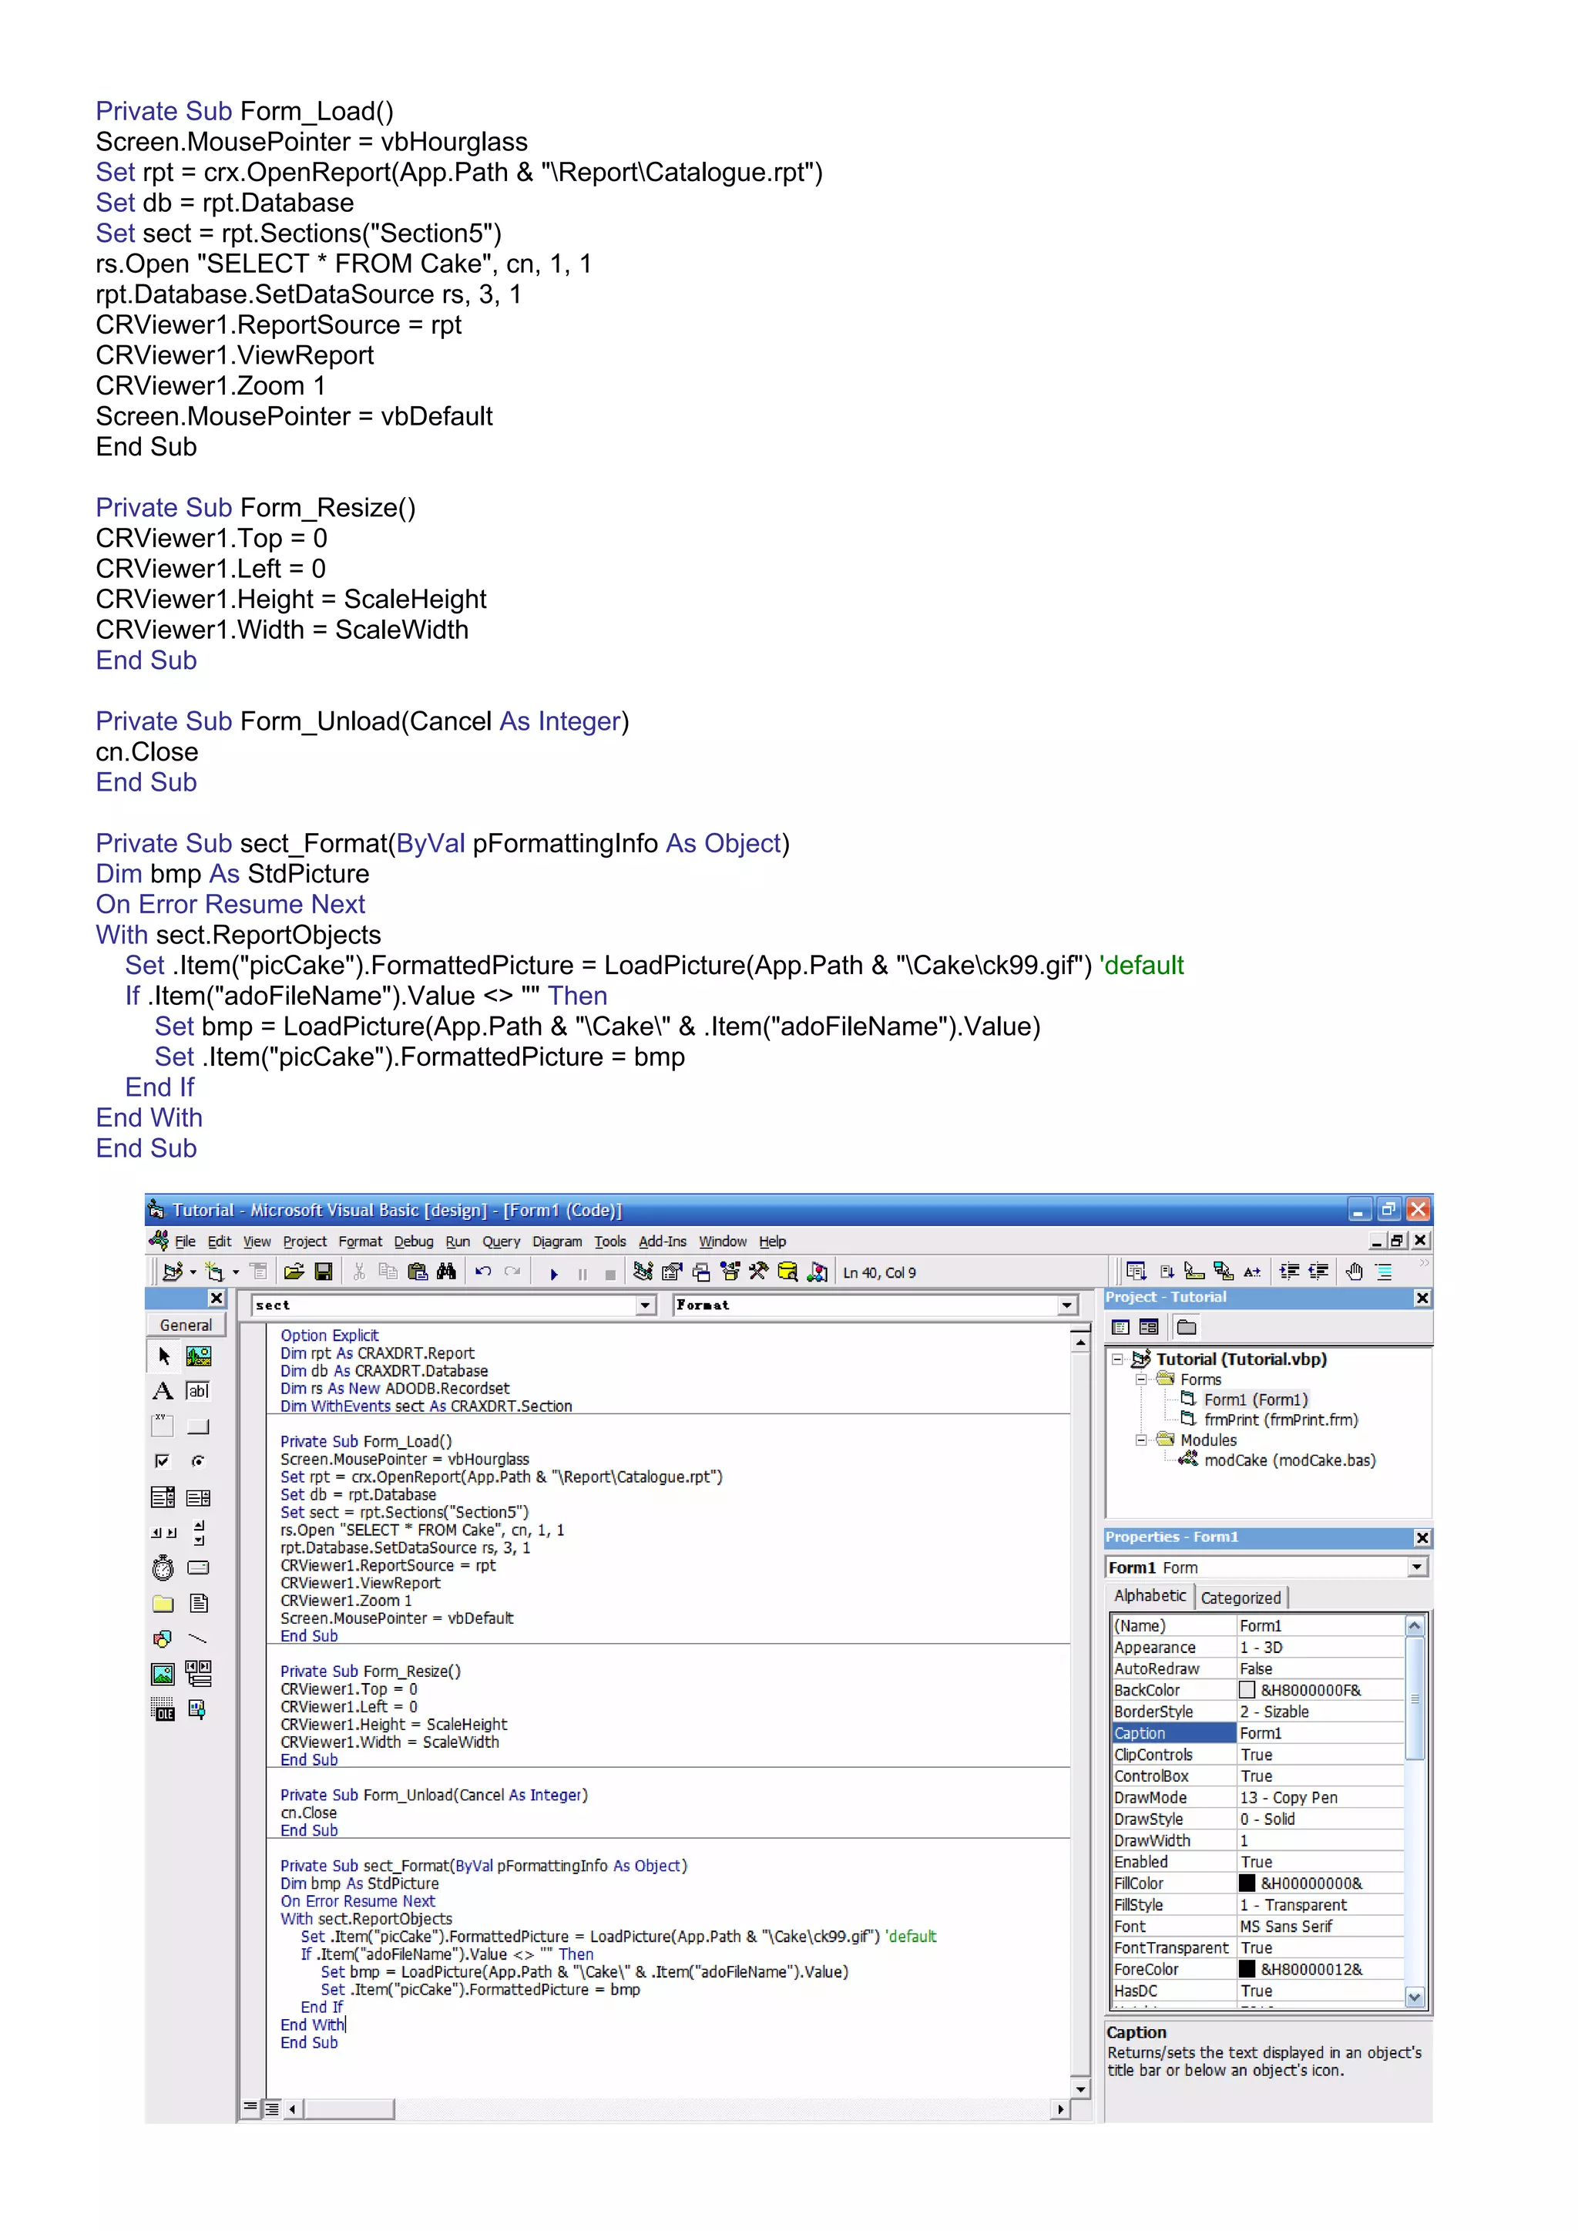Click the Save Project disk icon
This screenshot has width=1578, height=2231.
324,1272
